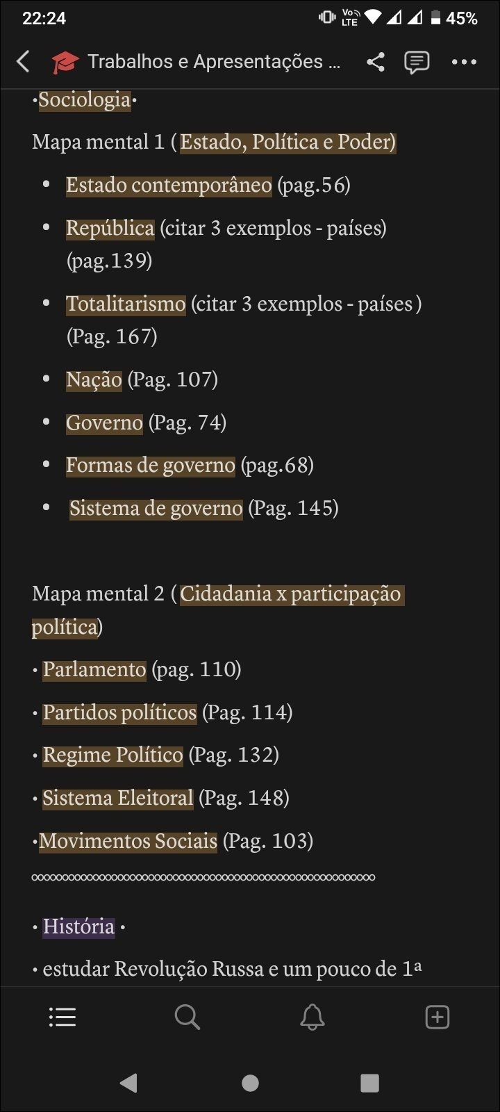Open the three-dot more options menu
This screenshot has width=500, height=1112.
[x=464, y=62]
